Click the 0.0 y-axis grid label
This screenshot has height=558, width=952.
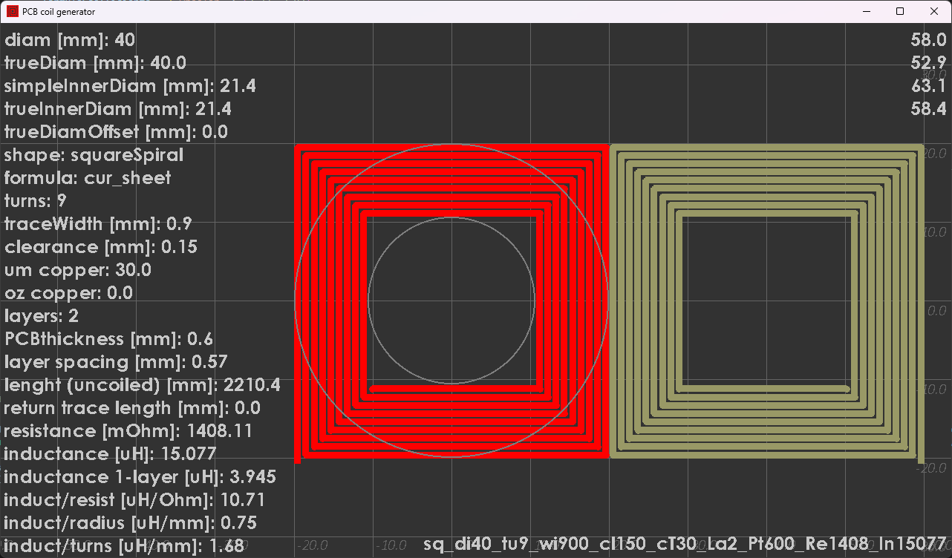936,311
